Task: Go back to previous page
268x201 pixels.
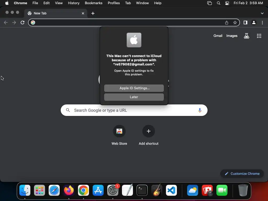Action: coord(6,23)
